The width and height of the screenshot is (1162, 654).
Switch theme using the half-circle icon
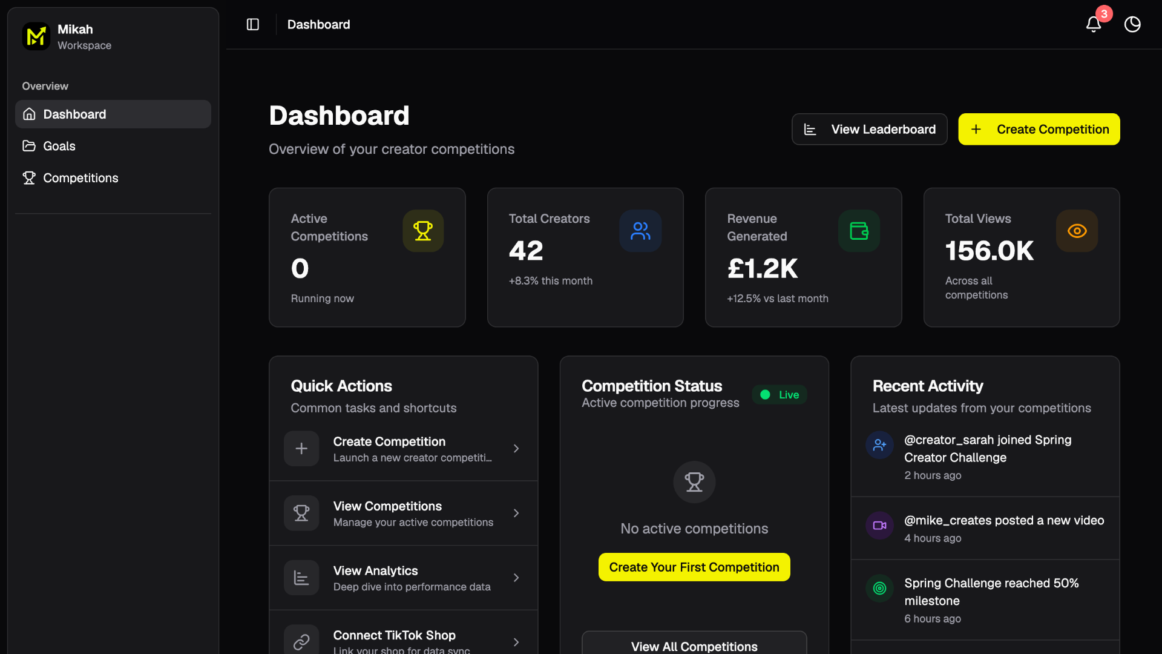tap(1132, 24)
